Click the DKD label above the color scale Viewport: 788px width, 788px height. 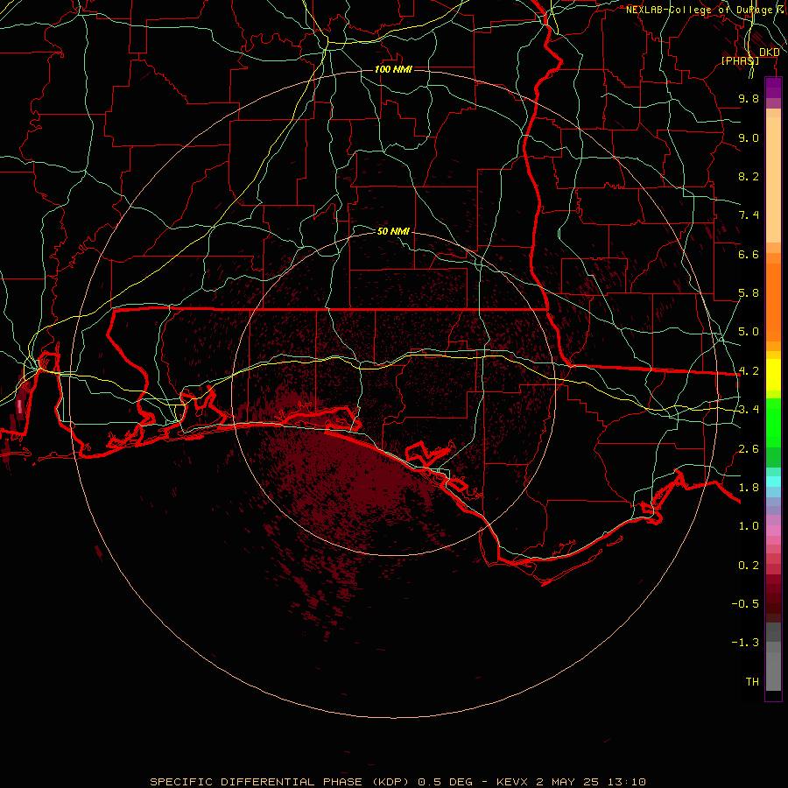(770, 52)
